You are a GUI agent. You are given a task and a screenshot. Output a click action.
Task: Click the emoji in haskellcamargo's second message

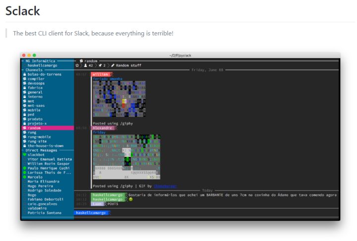[x=131, y=199]
